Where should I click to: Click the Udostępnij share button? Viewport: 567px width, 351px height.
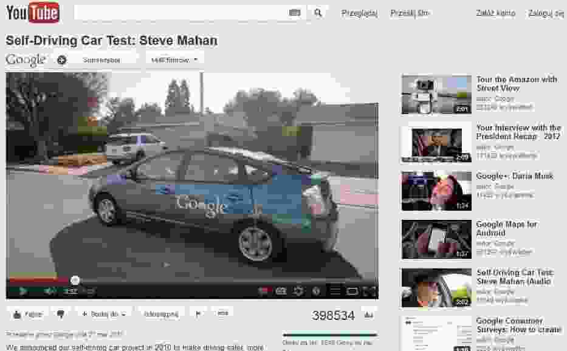point(161,314)
